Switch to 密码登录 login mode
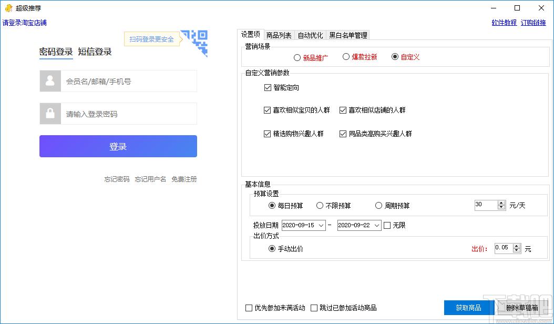This screenshot has width=554, height=324. (x=56, y=52)
